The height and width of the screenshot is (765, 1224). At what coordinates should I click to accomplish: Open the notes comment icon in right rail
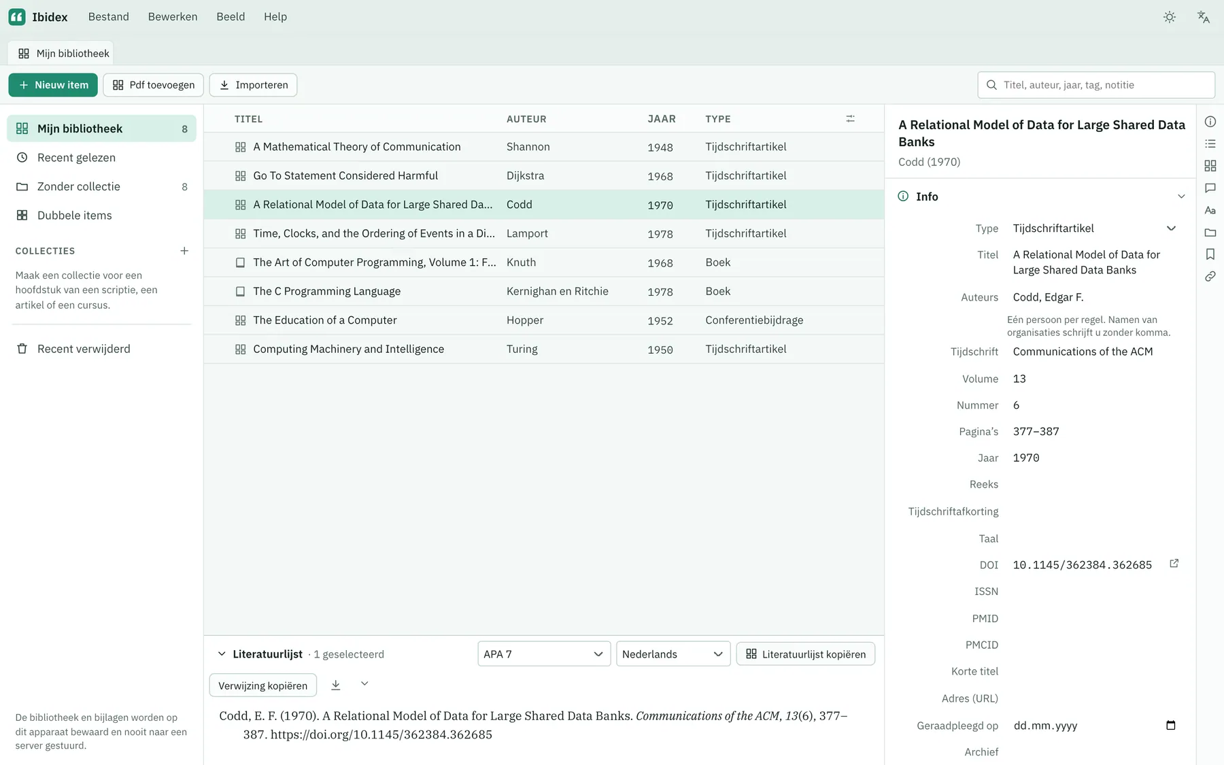(x=1210, y=188)
